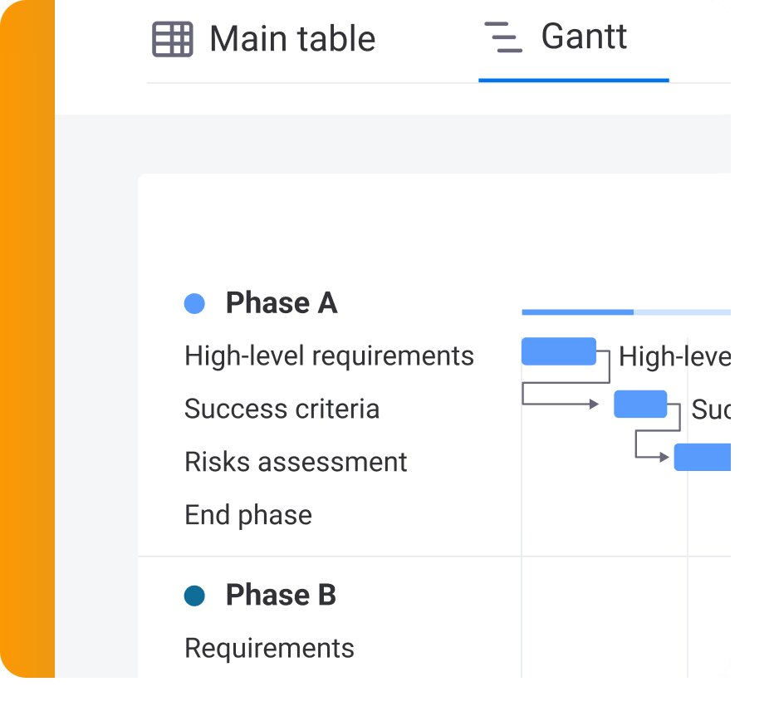The width and height of the screenshot is (774, 721).
Task: Click the dark status dot beside Phase B
Action: 193,595
